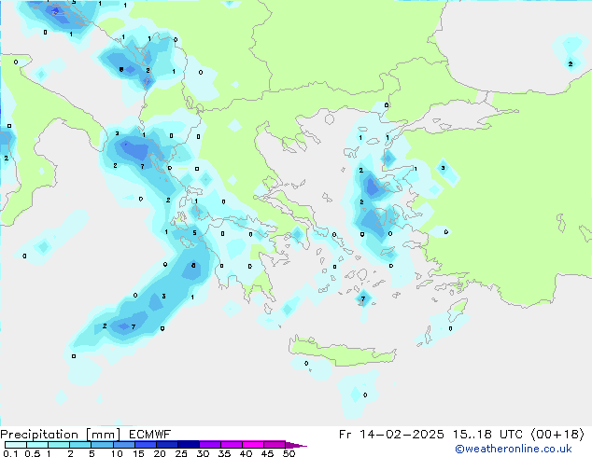592x457 pixels.
Task: Click the legend value '40'
Action: pyautogui.click(x=246, y=453)
